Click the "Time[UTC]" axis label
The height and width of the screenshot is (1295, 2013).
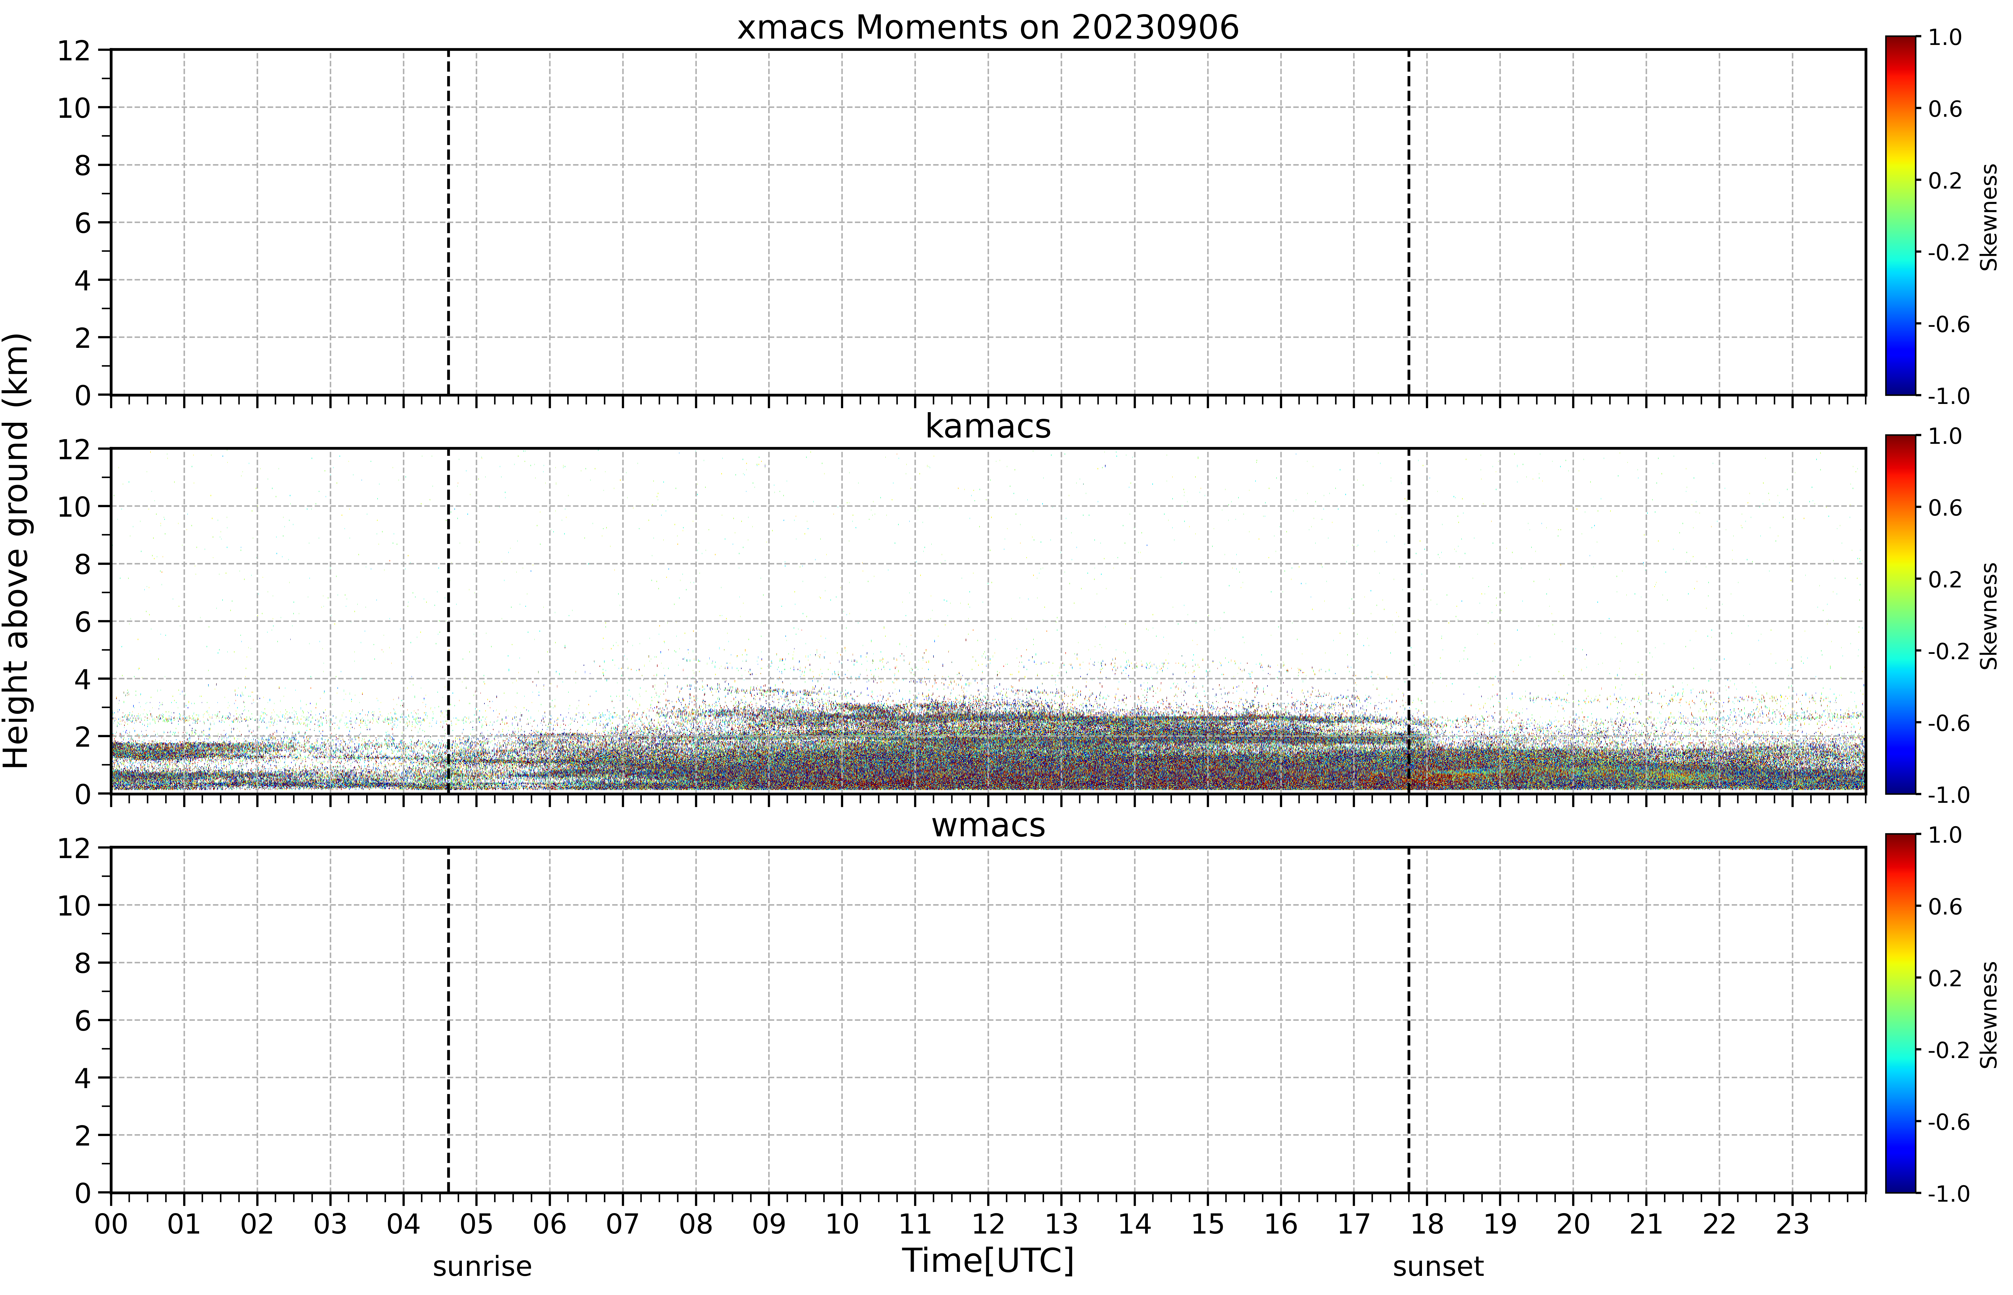(x=988, y=1260)
